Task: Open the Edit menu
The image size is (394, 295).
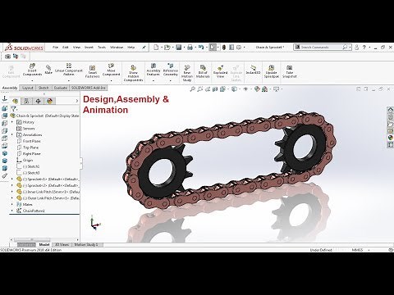Action: [x=66, y=48]
